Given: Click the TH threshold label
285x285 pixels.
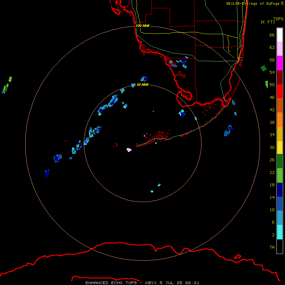Looking at the screenshot, I should pyautogui.click(x=272, y=247).
